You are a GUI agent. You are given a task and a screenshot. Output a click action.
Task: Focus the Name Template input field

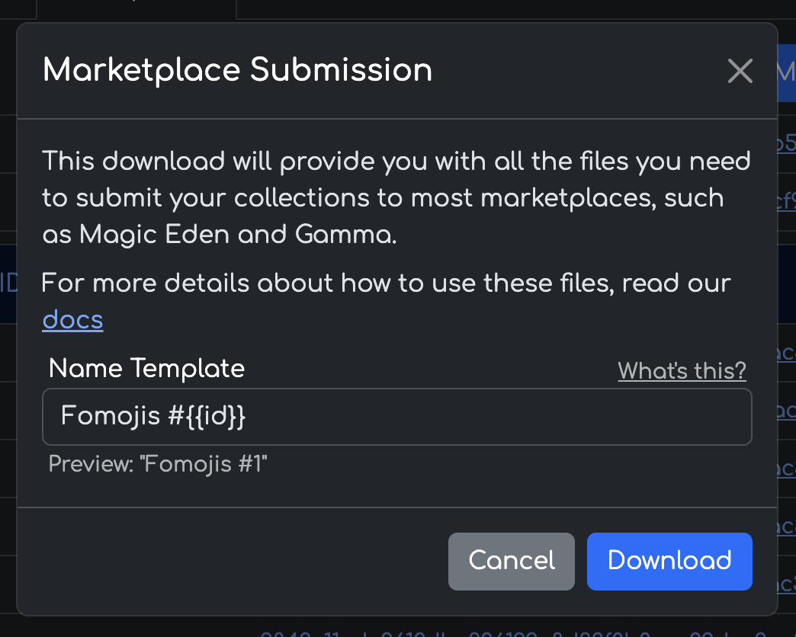[396, 417]
